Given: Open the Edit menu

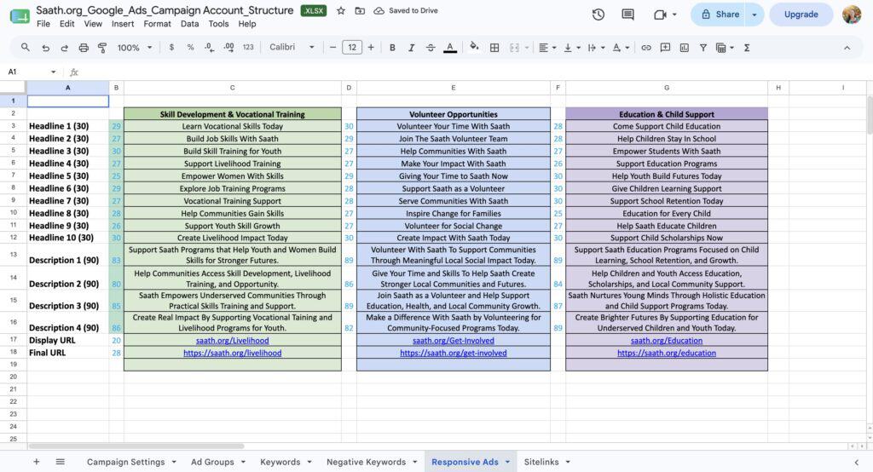Looking at the screenshot, I should [x=66, y=24].
